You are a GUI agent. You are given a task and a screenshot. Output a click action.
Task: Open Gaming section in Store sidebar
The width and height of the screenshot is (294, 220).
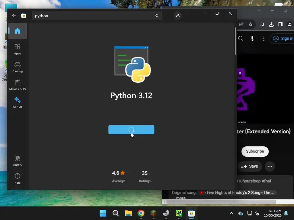pos(18,67)
